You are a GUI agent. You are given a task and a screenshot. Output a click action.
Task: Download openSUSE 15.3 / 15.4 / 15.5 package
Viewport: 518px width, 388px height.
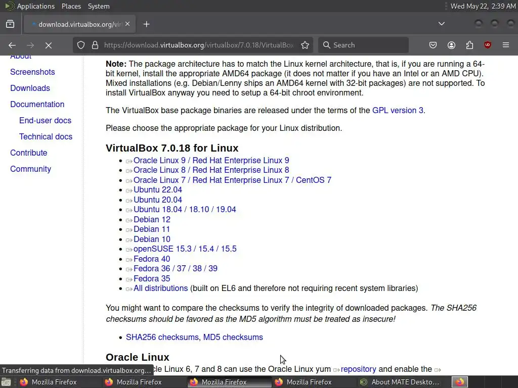click(185, 249)
